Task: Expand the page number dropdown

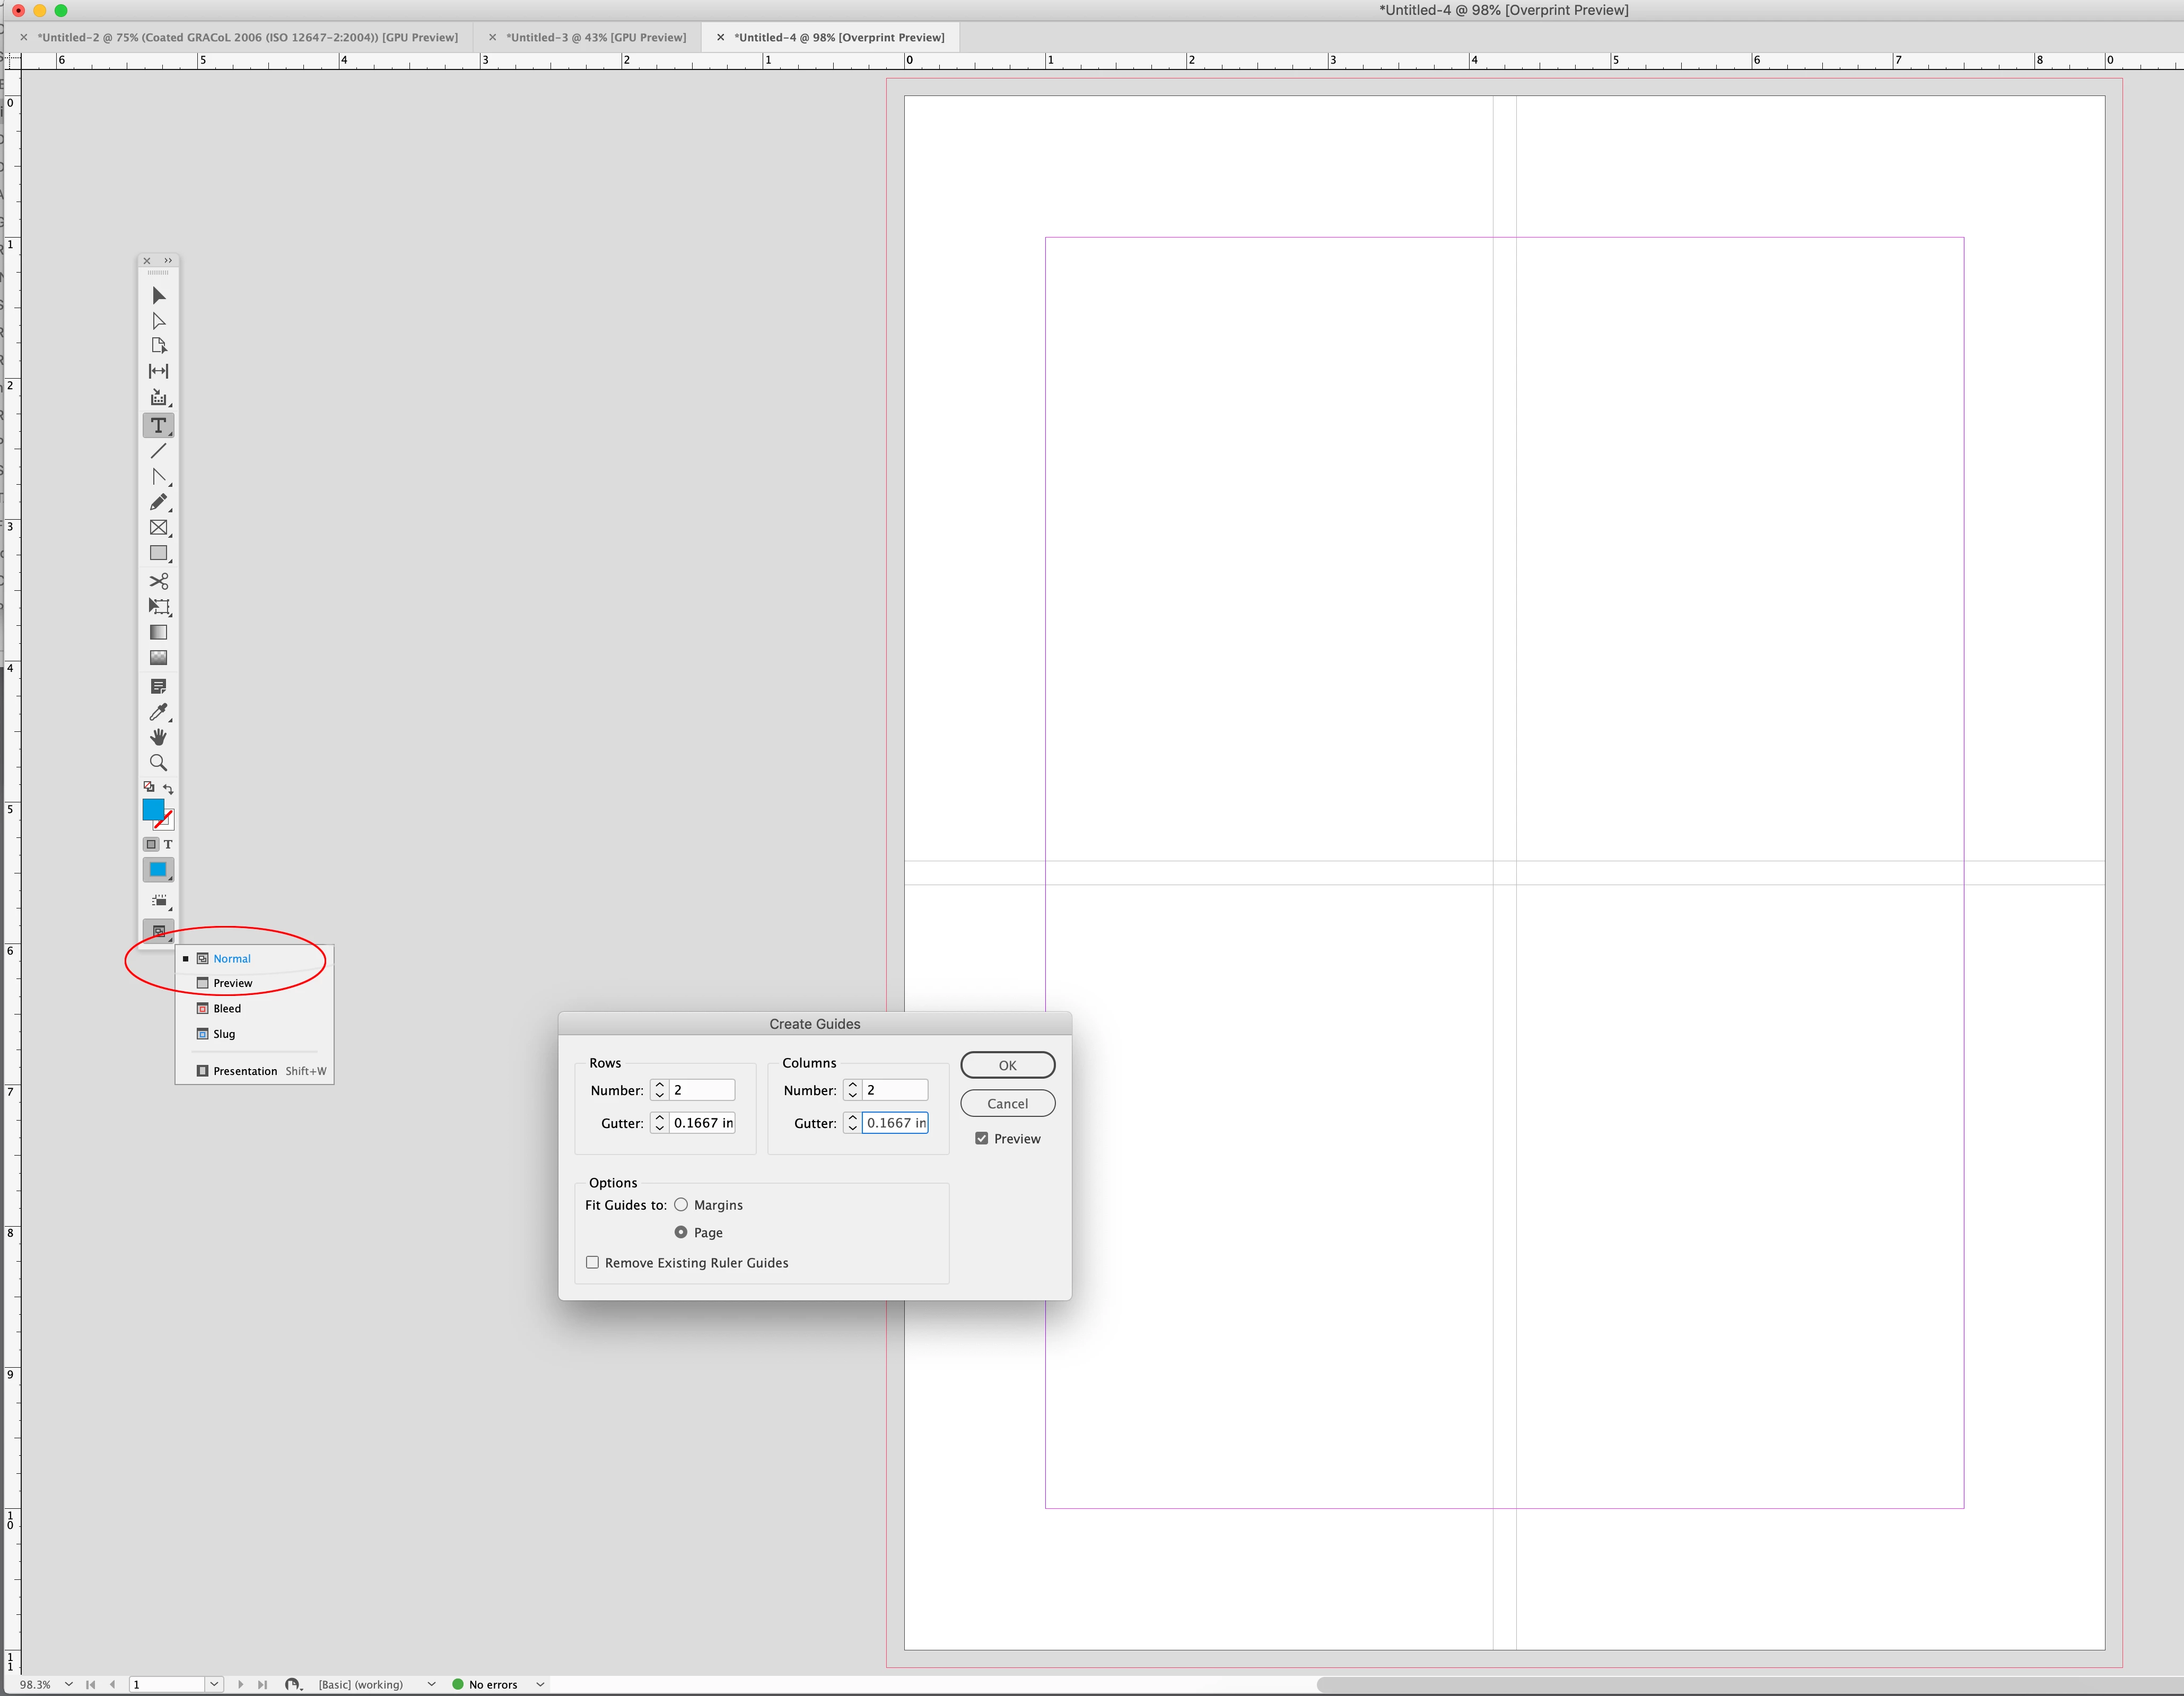Action: [214, 1685]
